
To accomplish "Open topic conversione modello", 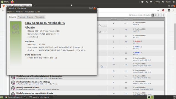I will (28, 87).
